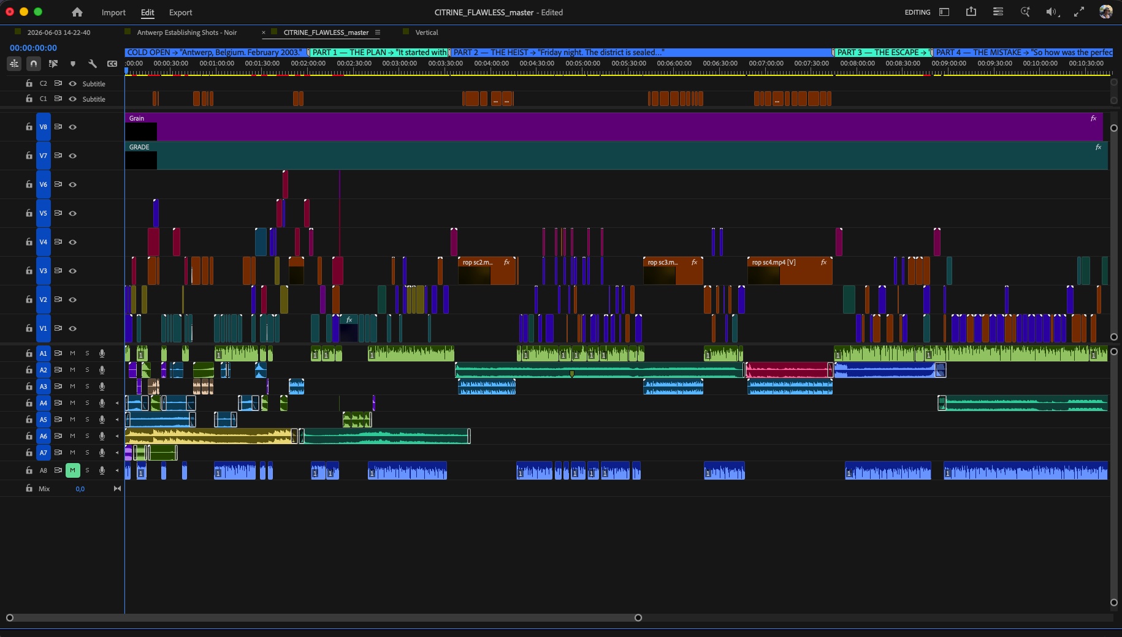Switch to the Export mode
The image size is (1122, 637).
[180, 12]
